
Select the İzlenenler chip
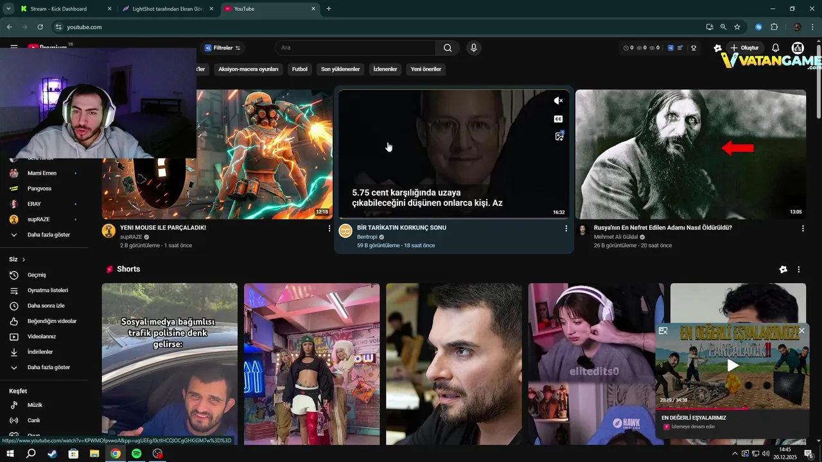tap(385, 69)
